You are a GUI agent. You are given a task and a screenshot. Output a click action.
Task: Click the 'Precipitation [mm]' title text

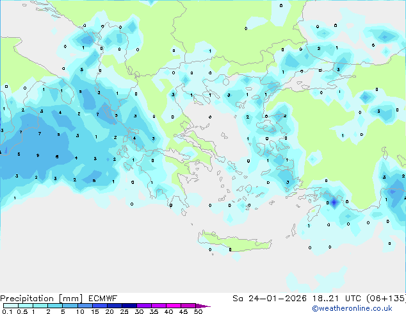41,299
